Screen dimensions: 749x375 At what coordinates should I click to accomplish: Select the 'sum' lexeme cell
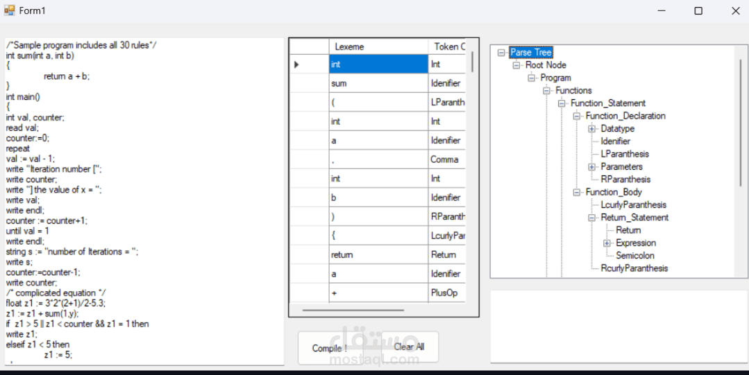[x=379, y=83]
